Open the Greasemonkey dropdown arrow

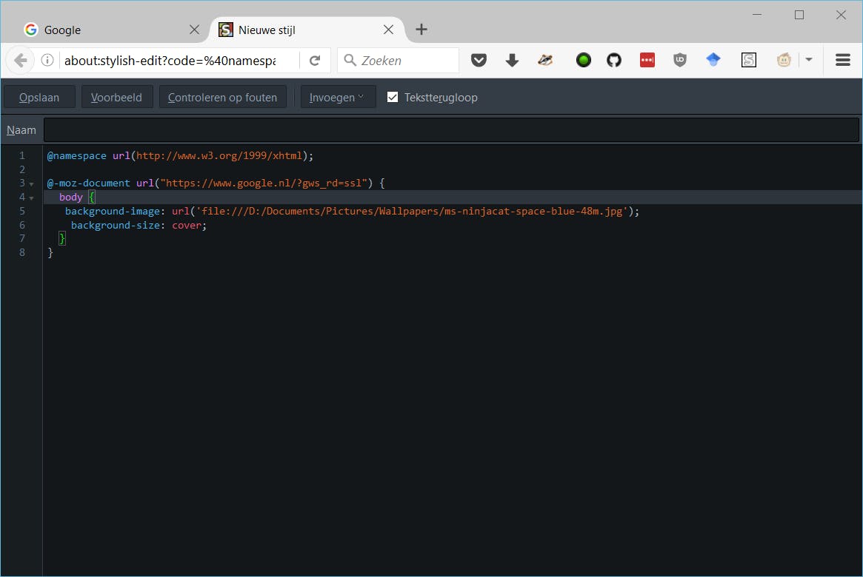[x=809, y=61]
